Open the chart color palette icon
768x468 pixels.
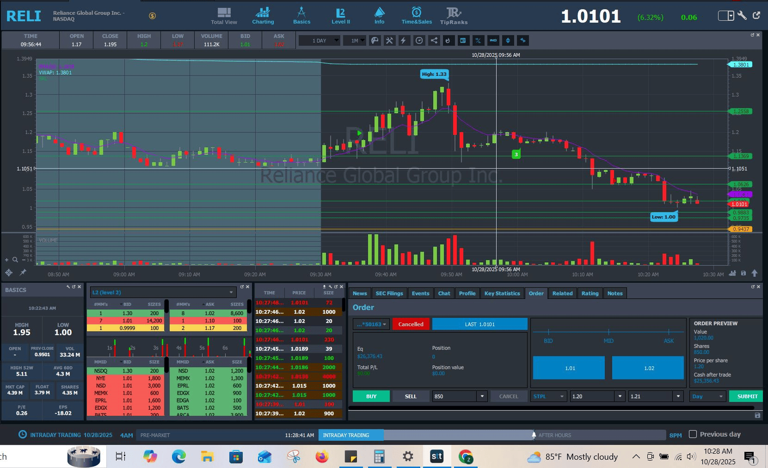point(375,41)
